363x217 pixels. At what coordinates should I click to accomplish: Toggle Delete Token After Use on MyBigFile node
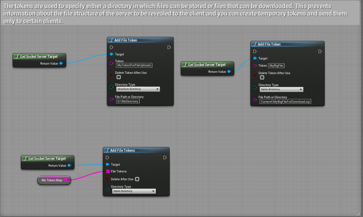coord(262,78)
